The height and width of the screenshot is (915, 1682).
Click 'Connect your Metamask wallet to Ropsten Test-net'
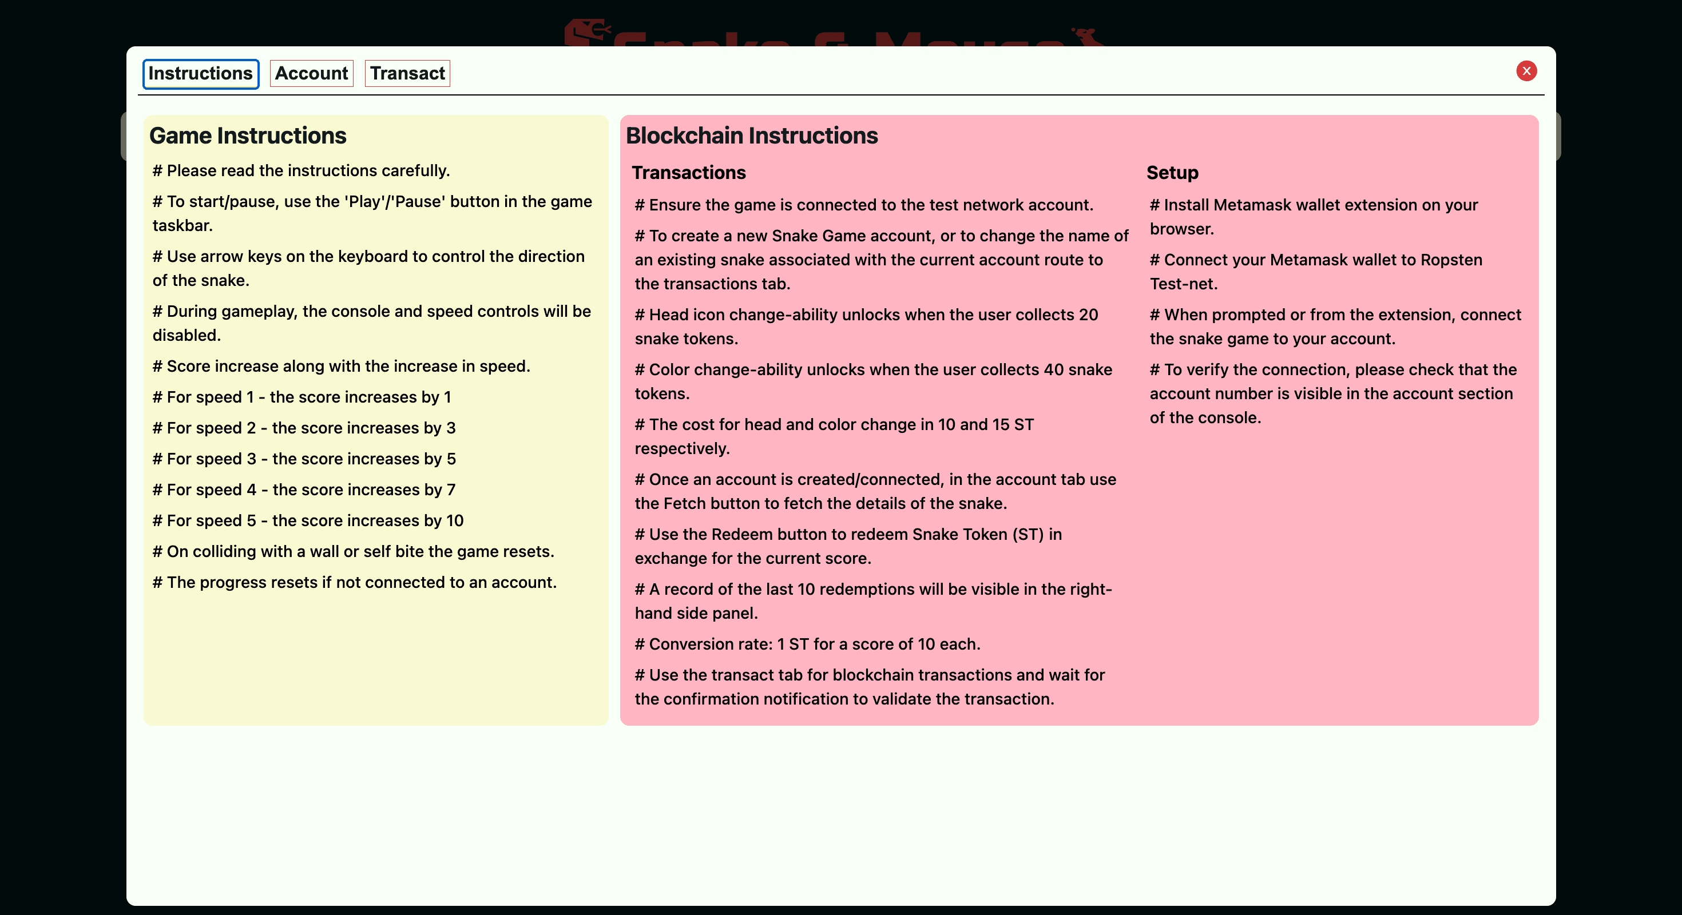(x=1316, y=272)
